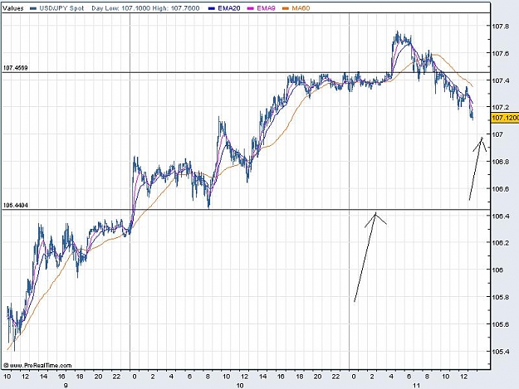
Task: Click the EMA20 legend color marker
Action: coord(212,8)
